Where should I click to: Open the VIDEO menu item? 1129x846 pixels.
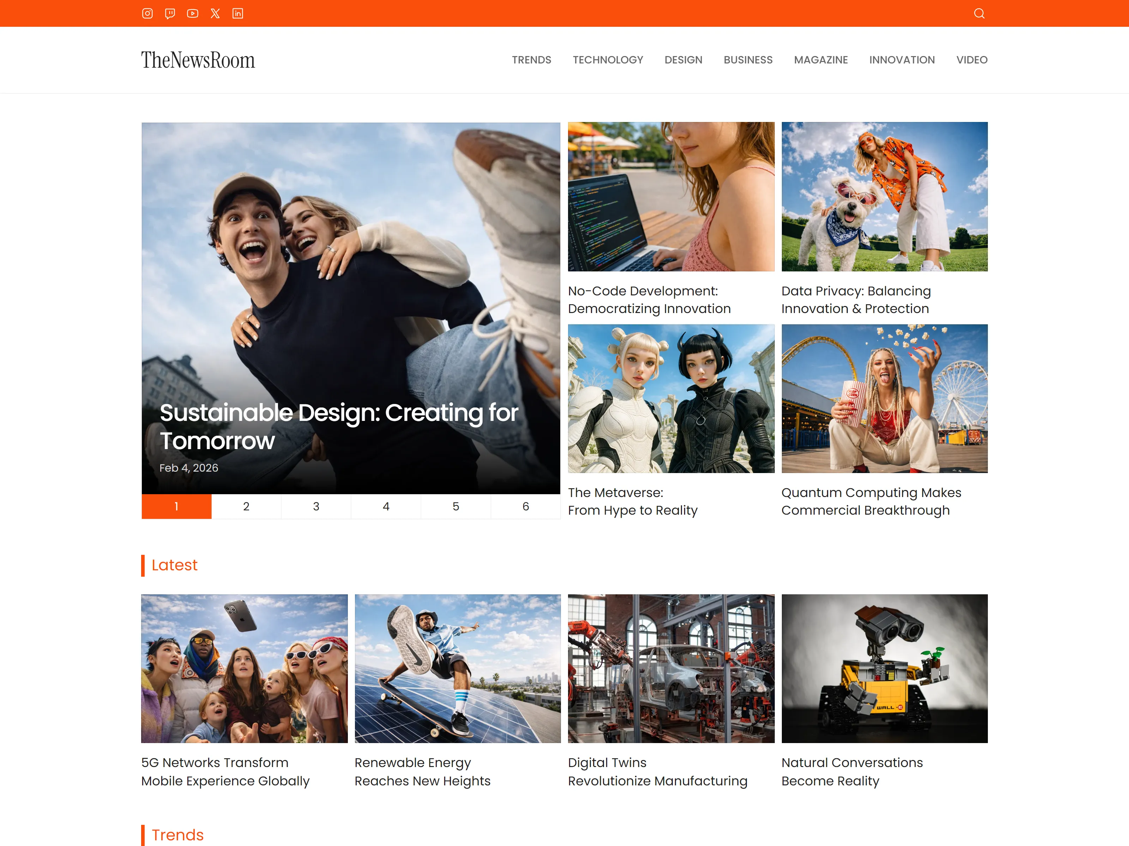point(972,60)
